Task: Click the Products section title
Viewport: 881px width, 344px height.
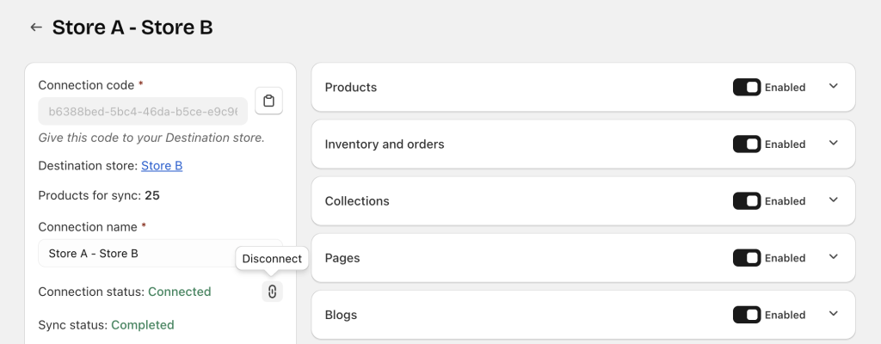Action: click(x=350, y=87)
